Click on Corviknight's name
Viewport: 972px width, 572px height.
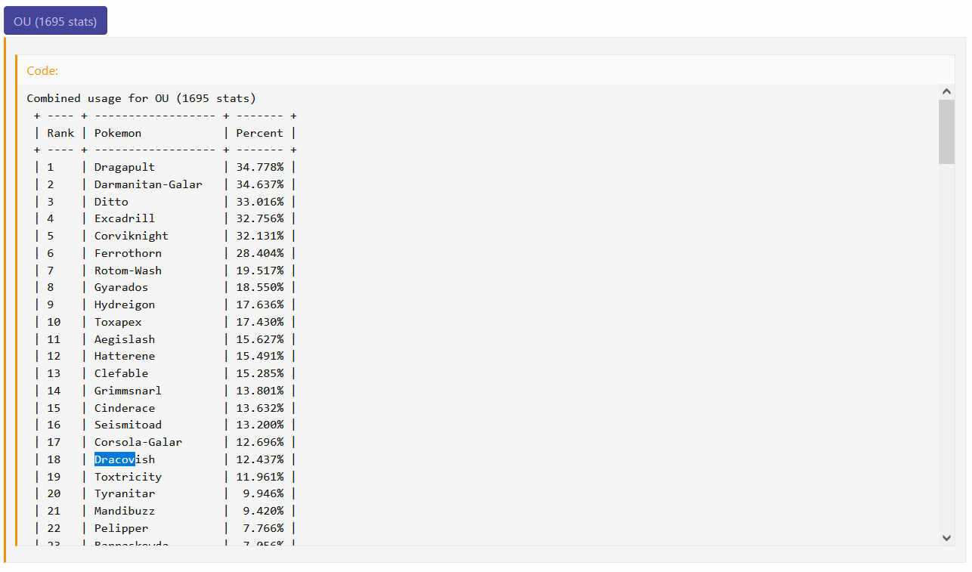[x=131, y=236]
